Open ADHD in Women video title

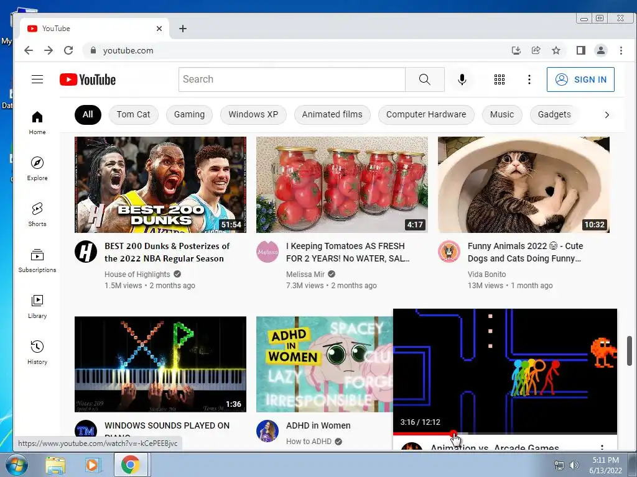318,425
